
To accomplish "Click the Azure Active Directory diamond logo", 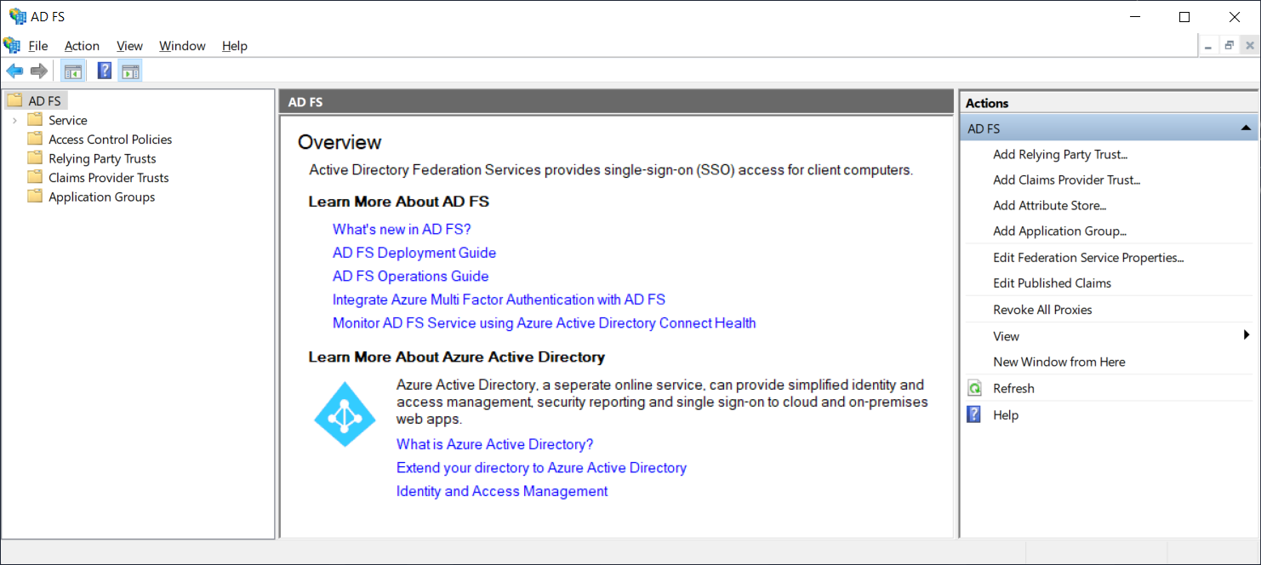I will coord(345,414).
